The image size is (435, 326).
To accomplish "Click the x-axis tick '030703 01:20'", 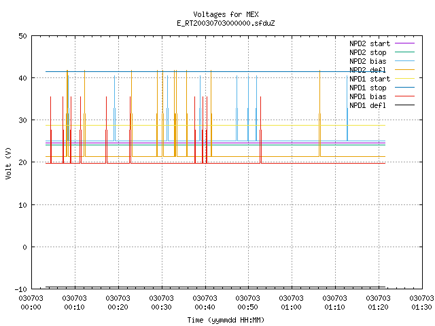I will [x=378, y=303].
